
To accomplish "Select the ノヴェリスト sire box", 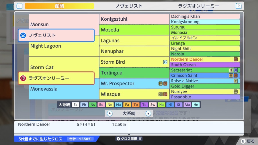I will 56,35.
